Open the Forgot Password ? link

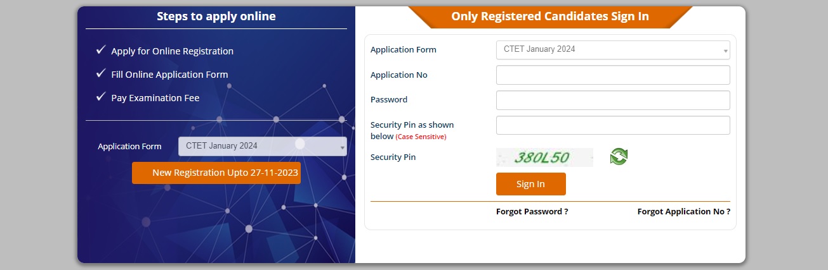pyautogui.click(x=532, y=212)
